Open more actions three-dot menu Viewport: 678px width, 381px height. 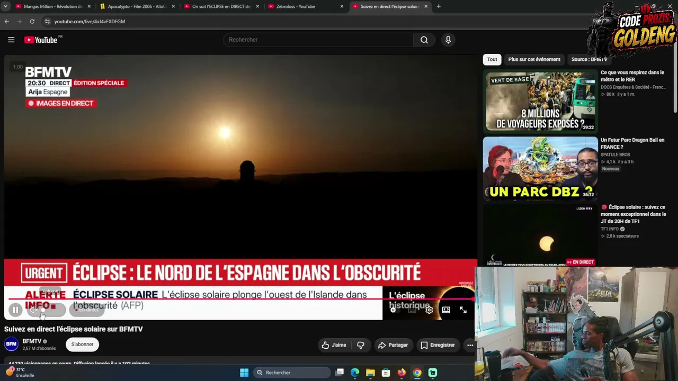click(x=470, y=345)
